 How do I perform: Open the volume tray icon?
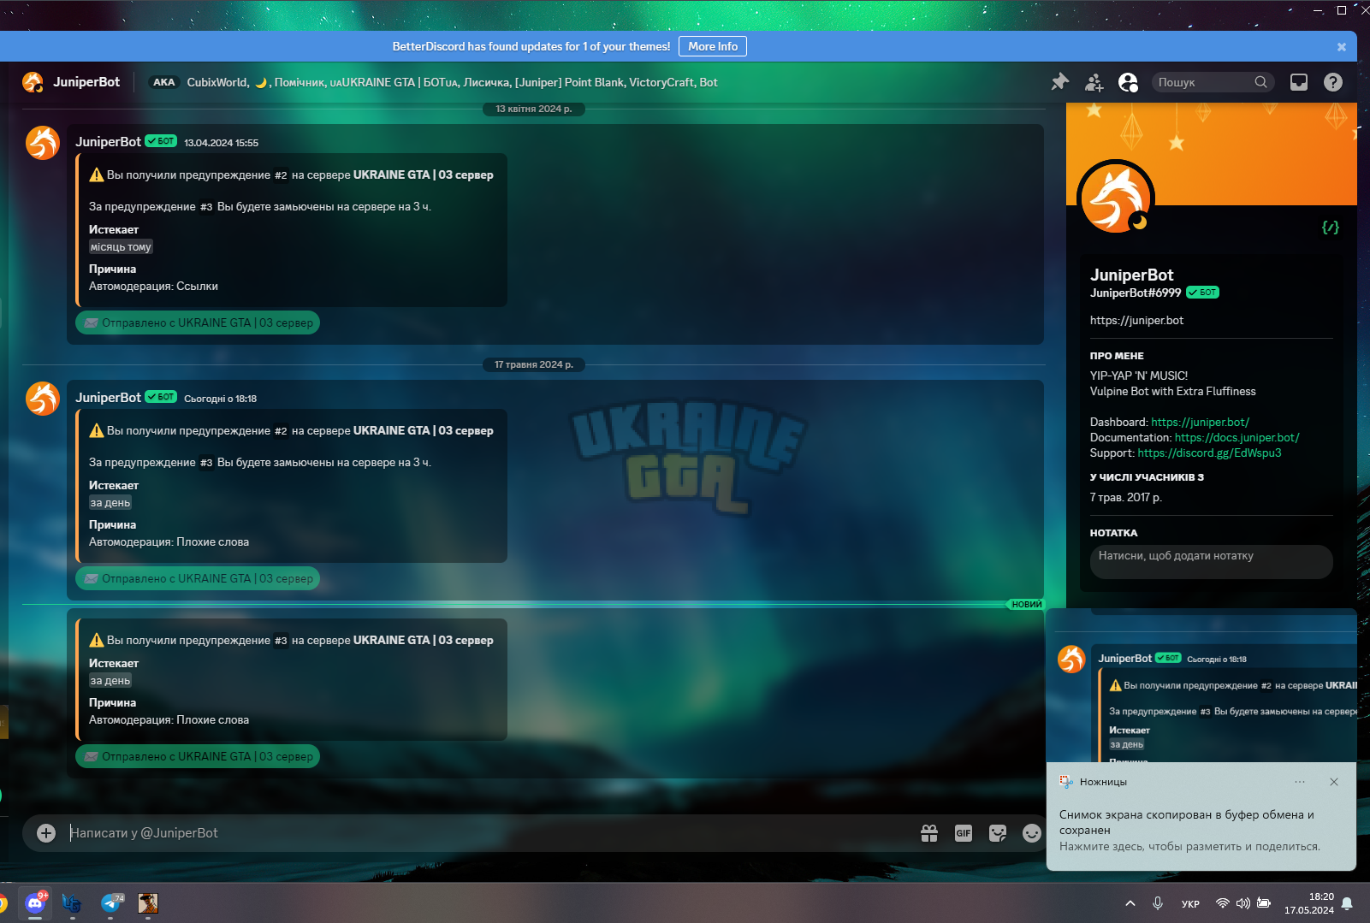[1243, 903]
